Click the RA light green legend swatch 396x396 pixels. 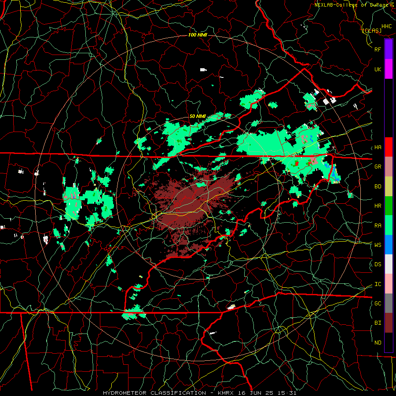coord(389,225)
